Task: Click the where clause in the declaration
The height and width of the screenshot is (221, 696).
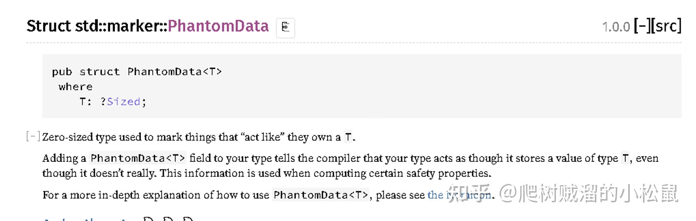Action: coord(75,86)
